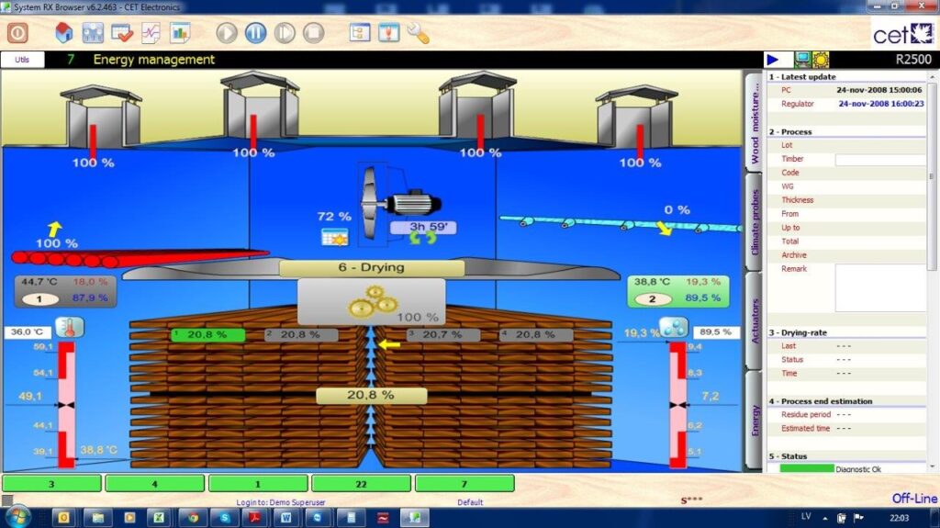940x528 pixels.
Task: Select green kiln button 4
Action: [x=154, y=484]
